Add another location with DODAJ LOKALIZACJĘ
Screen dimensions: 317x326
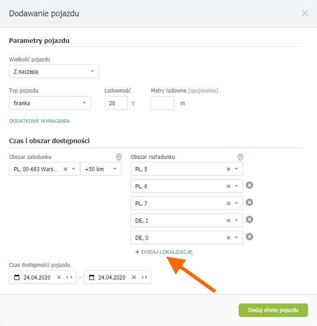pyautogui.click(x=164, y=252)
